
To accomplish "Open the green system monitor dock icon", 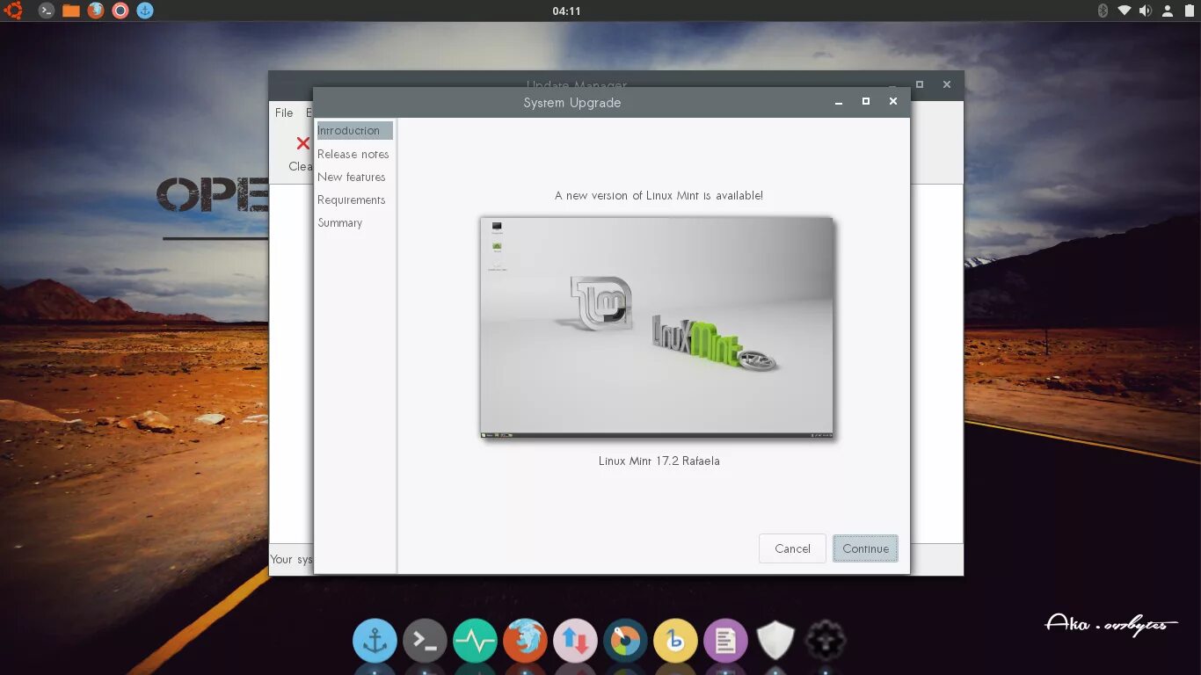I will point(475,641).
